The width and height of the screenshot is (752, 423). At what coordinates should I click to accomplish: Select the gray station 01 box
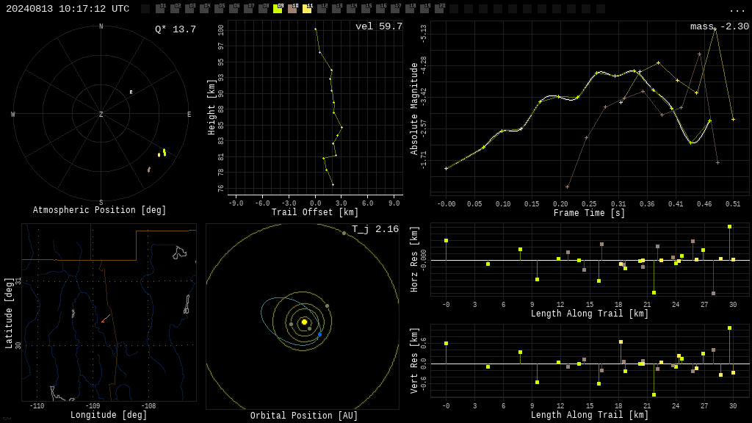(160, 9)
